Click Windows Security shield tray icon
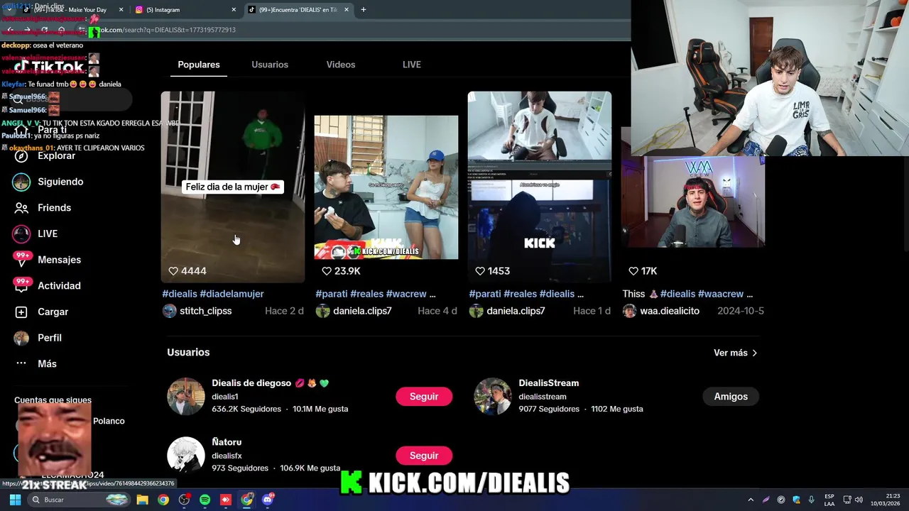Screen dimensions: 909x511 pos(796,500)
